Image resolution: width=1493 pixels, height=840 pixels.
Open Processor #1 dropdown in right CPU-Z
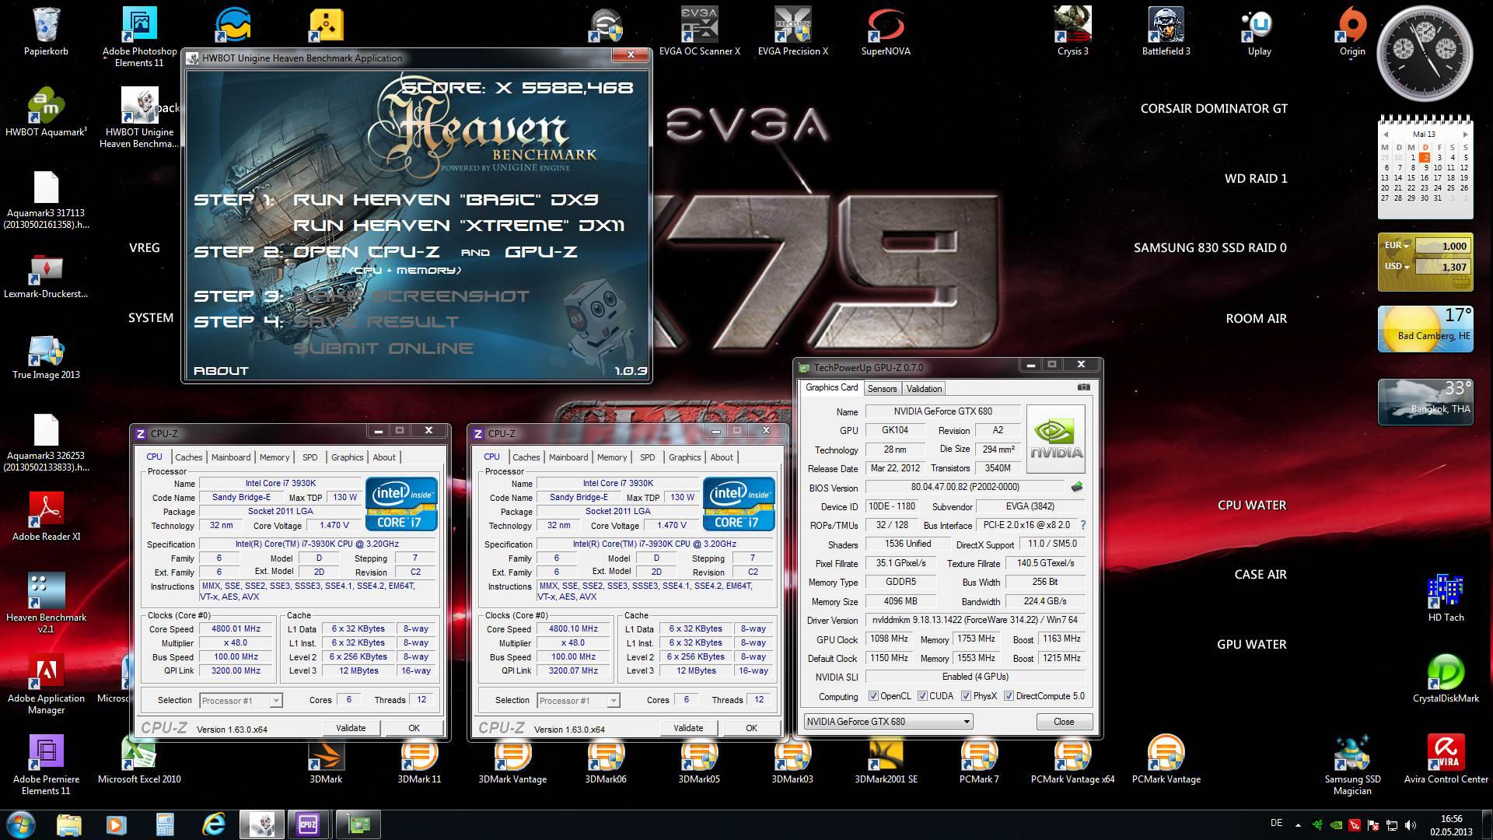[578, 701]
